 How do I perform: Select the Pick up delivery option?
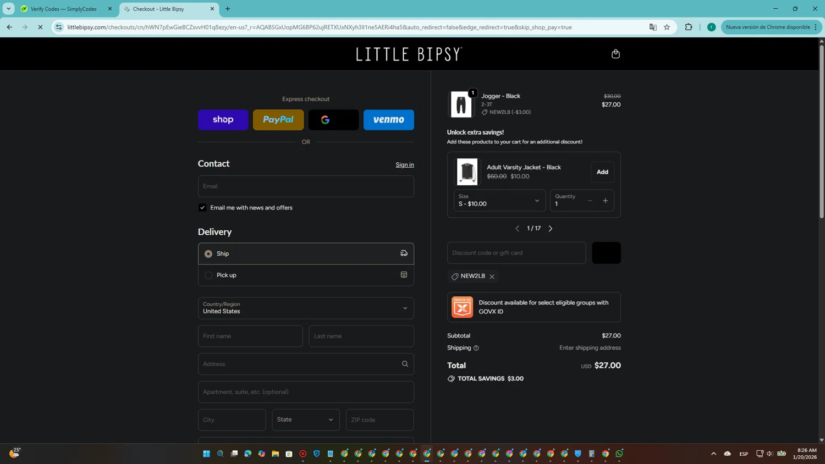(306, 275)
